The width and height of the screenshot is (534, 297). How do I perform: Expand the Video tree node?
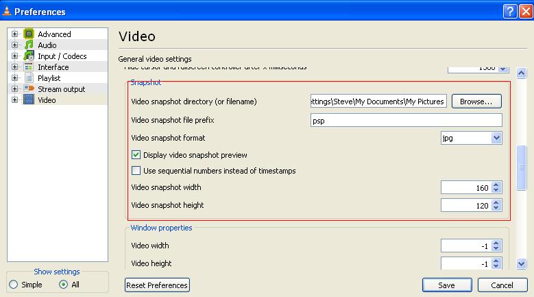pyautogui.click(x=14, y=99)
